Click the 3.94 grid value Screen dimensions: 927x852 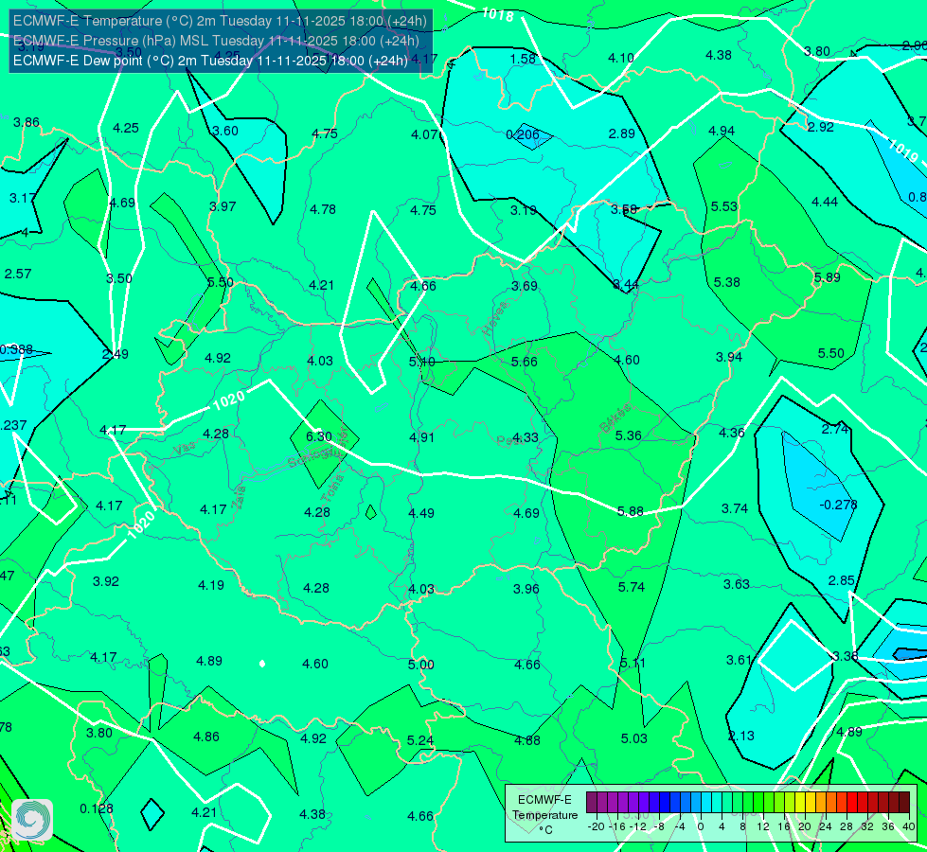pyautogui.click(x=729, y=357)
